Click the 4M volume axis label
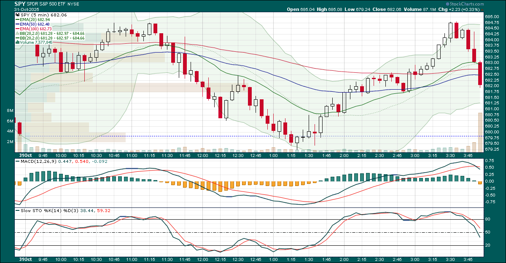Viewport: 506px width, 263px height. pyautogui.click(x=11, y=131)
